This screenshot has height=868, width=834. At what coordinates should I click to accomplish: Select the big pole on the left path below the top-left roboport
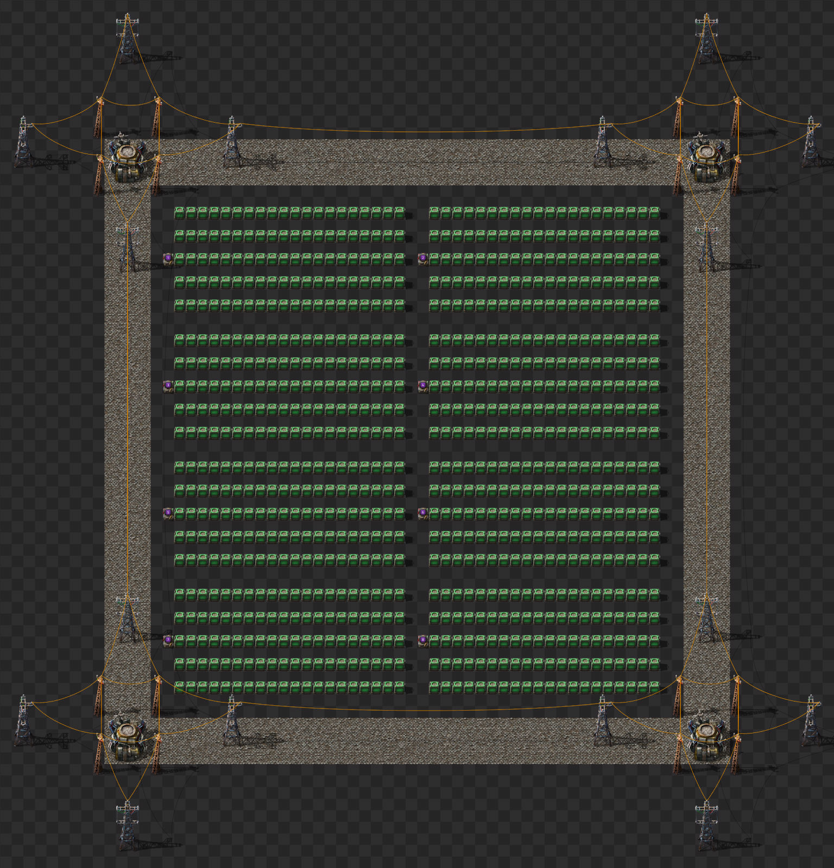pyautogui.click(x=127, y=247)
